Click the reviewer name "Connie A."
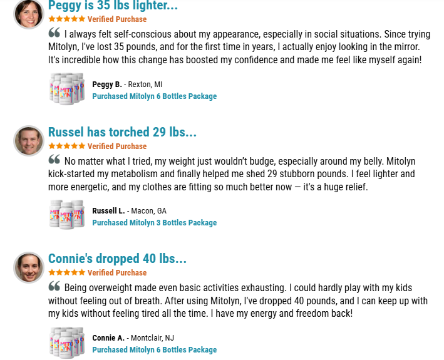444x360 pixels. (108, 338)
